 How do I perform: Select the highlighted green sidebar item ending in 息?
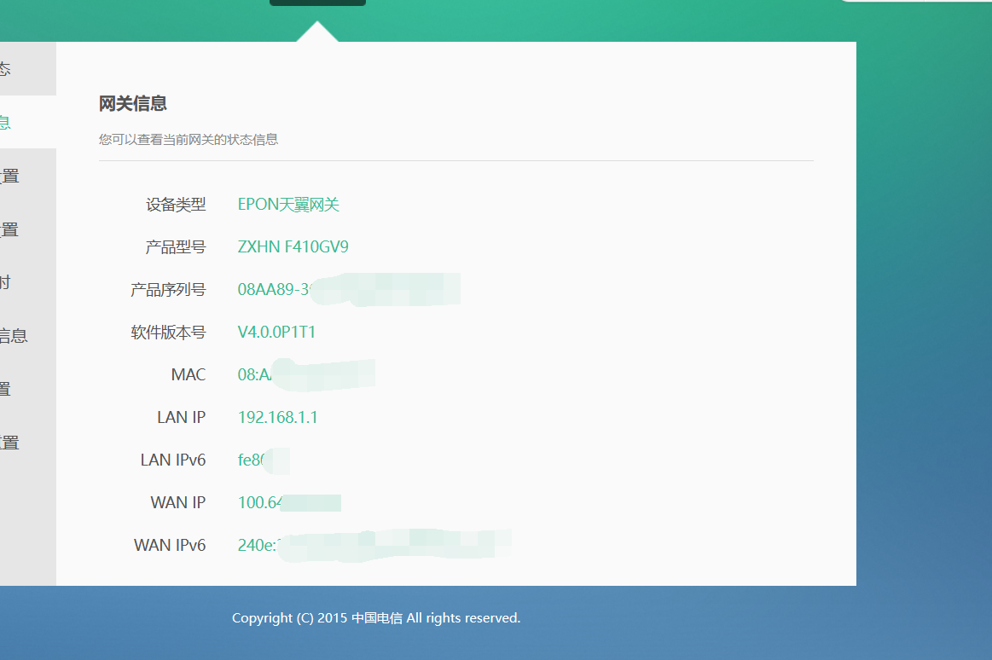(27, 122)
